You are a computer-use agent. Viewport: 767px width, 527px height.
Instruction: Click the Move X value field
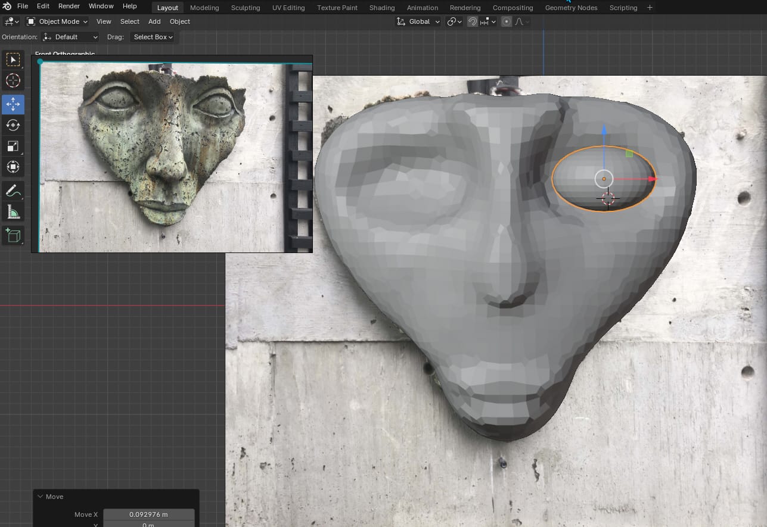click(x=148, y=514)
